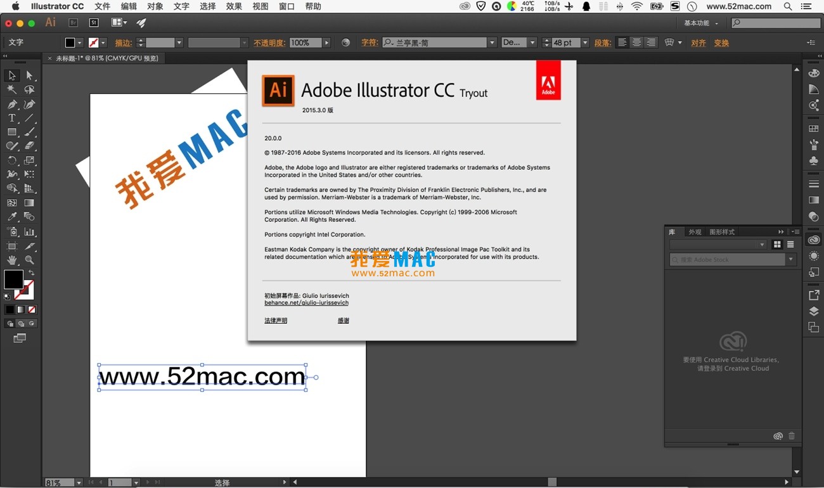The image size is (824, 488).
Task: Click the Recolor Artwork wheel icon
Action: (345, 42)
